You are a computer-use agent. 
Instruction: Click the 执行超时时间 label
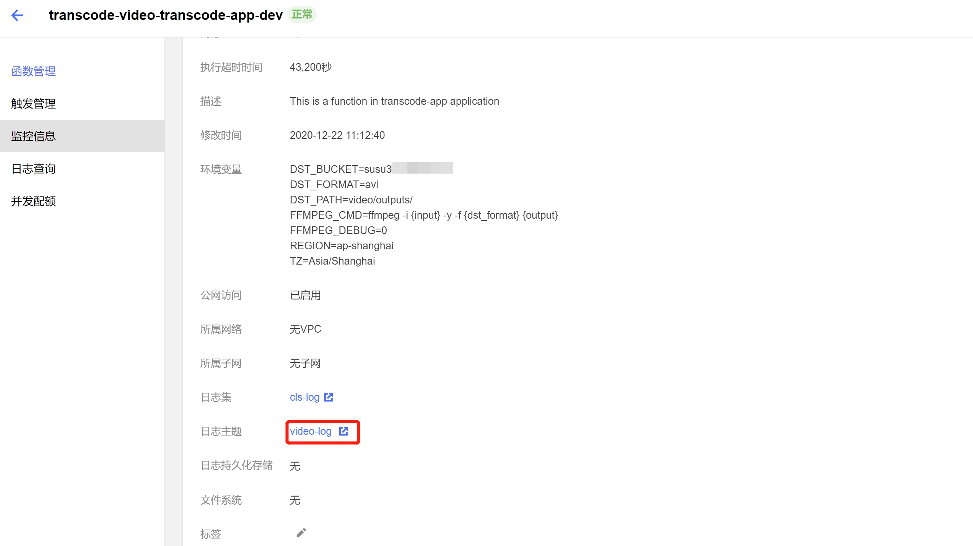(x=231, y=67)
